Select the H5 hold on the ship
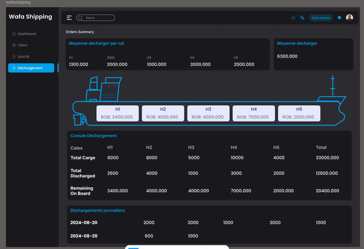Viewport: 364px width, 249px height. coord(299,113)
